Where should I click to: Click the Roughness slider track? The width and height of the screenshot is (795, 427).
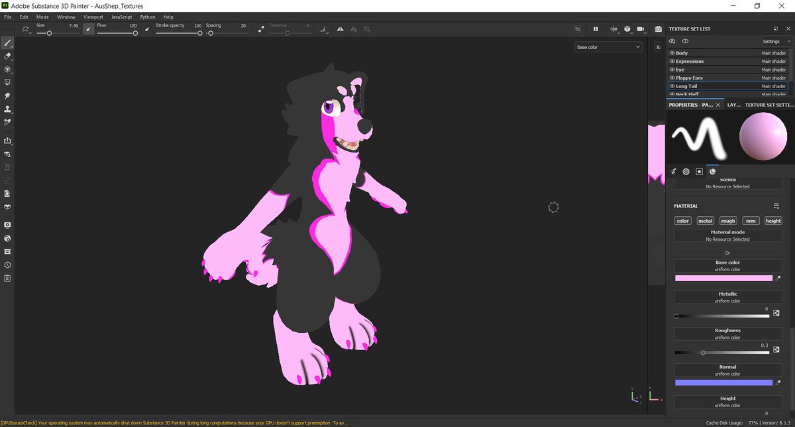click(x=722, y=353)
